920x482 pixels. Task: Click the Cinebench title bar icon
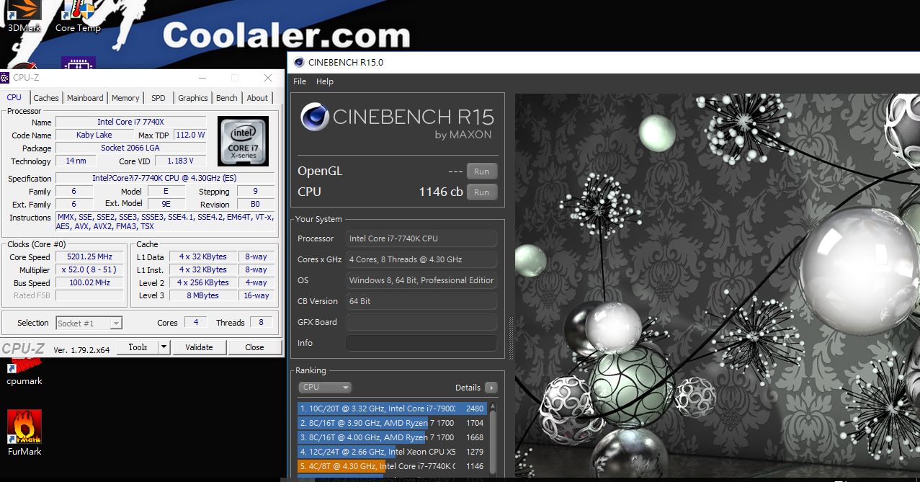tap(299, 62)
